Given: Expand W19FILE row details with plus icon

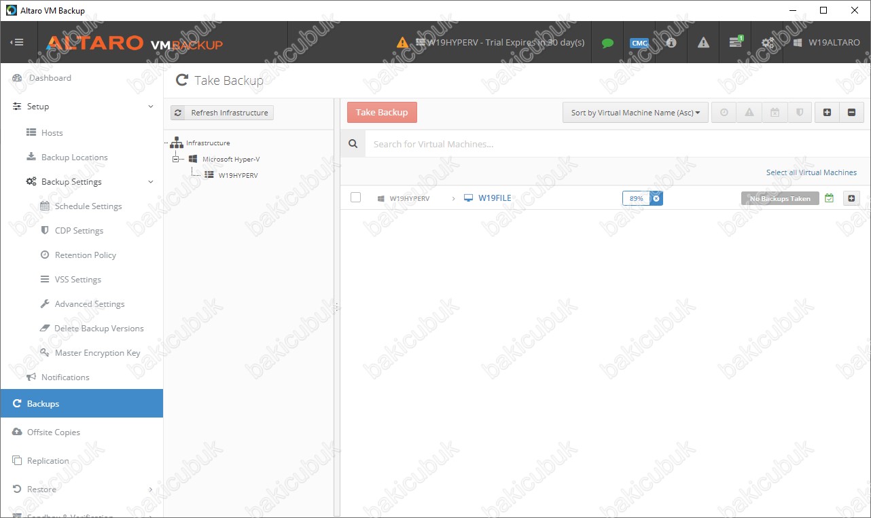Looking at the screenshot, I should [x=851, y=198].
